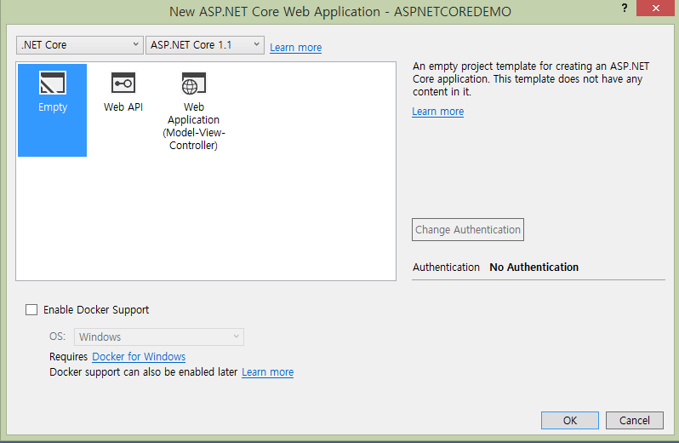Click the Empty template label text

tap(53, 107)
